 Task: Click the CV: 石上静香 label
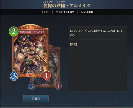pos(87,12)
